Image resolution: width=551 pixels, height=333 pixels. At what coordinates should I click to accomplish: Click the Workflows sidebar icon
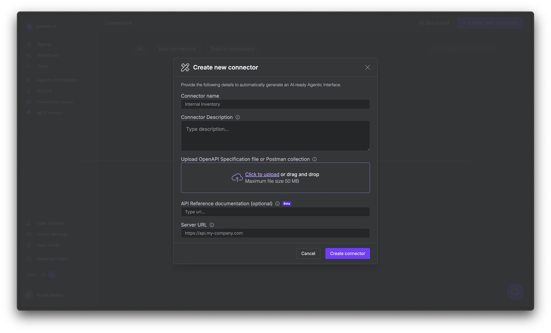[29, 55]
